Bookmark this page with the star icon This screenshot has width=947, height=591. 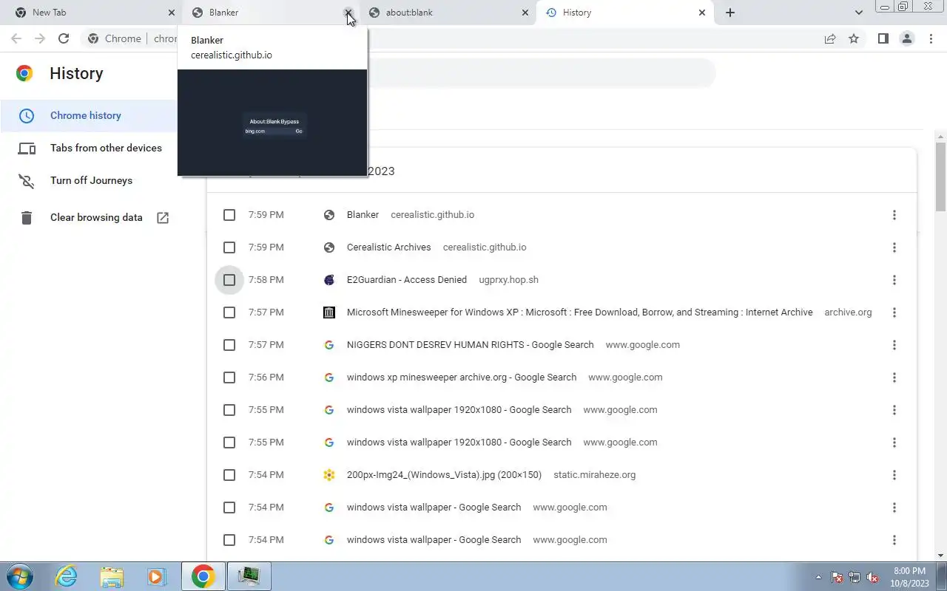854,38
